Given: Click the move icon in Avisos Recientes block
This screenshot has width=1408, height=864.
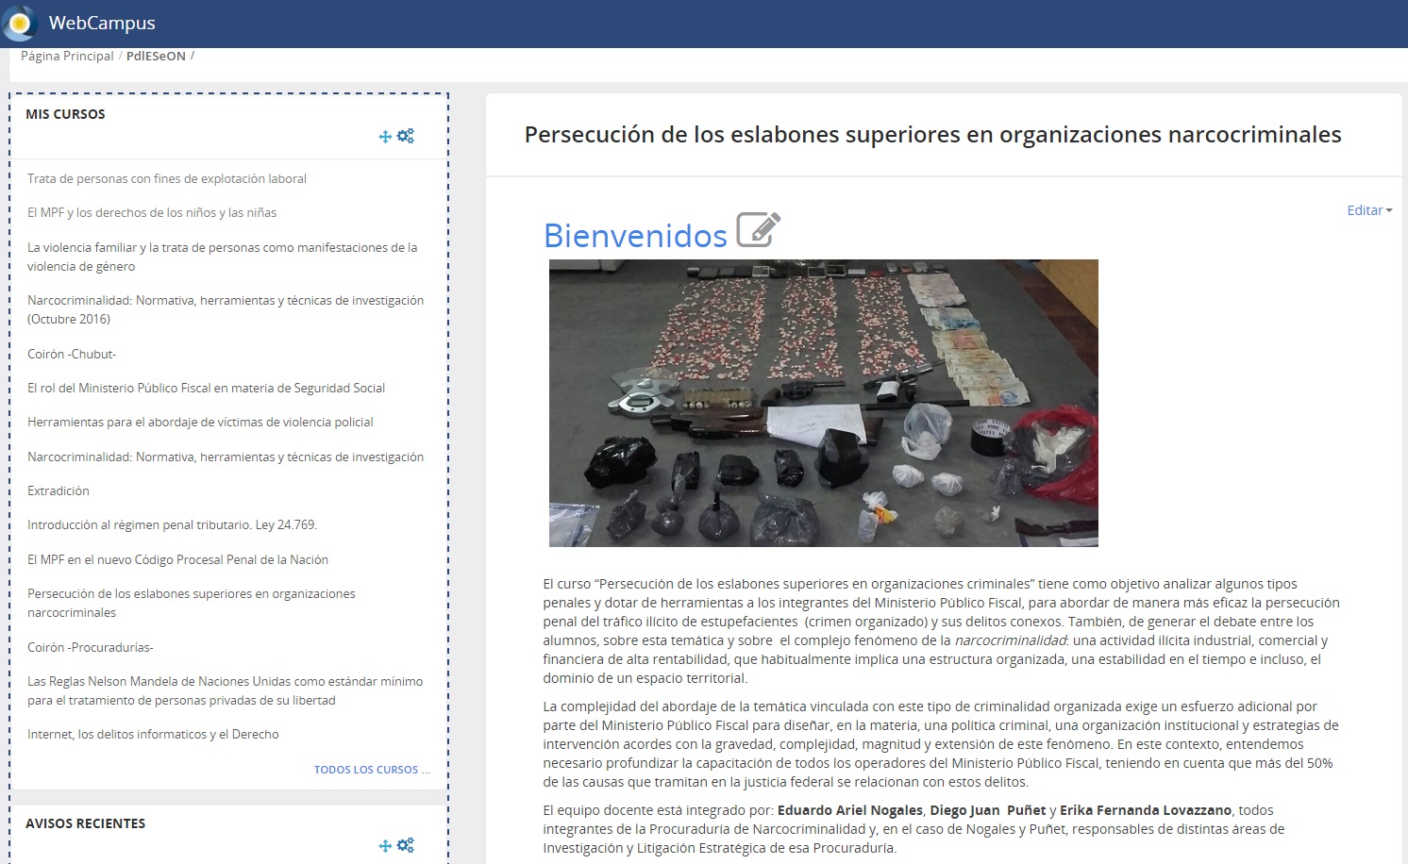Looking at the screenshot, I should (x=385, y=846).
